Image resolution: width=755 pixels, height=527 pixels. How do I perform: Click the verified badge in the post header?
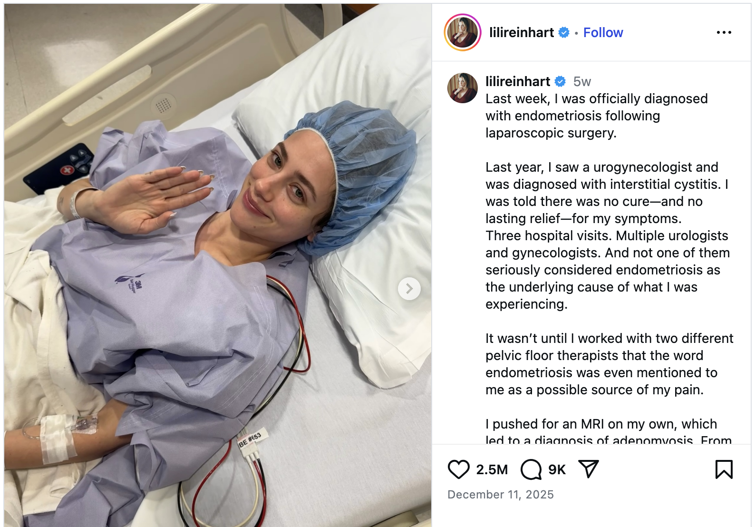[x=564, y=32]
